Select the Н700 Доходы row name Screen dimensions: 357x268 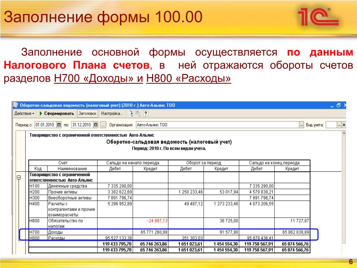point(55,232)
